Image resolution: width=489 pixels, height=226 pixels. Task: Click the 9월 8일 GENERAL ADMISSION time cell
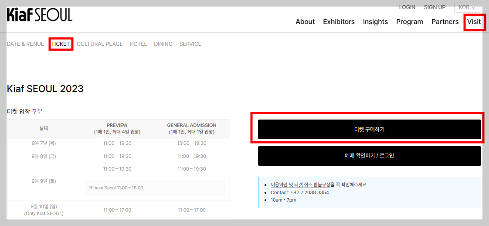[x=192, y=156]
